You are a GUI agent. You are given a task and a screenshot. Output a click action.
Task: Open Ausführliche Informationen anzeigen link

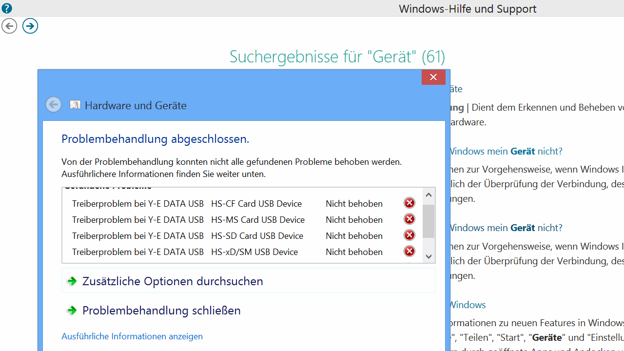[132, 336]
